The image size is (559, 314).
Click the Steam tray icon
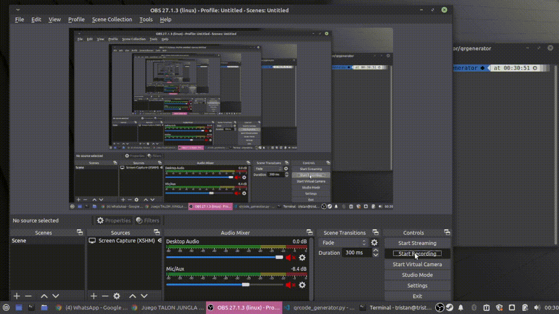tap(450, 307)
